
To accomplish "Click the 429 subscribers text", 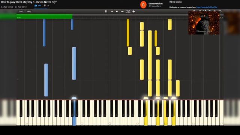I will click(154, 6).
